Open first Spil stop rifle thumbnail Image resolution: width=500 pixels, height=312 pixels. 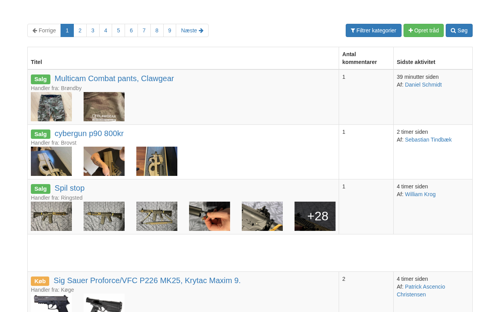point(51,216)
